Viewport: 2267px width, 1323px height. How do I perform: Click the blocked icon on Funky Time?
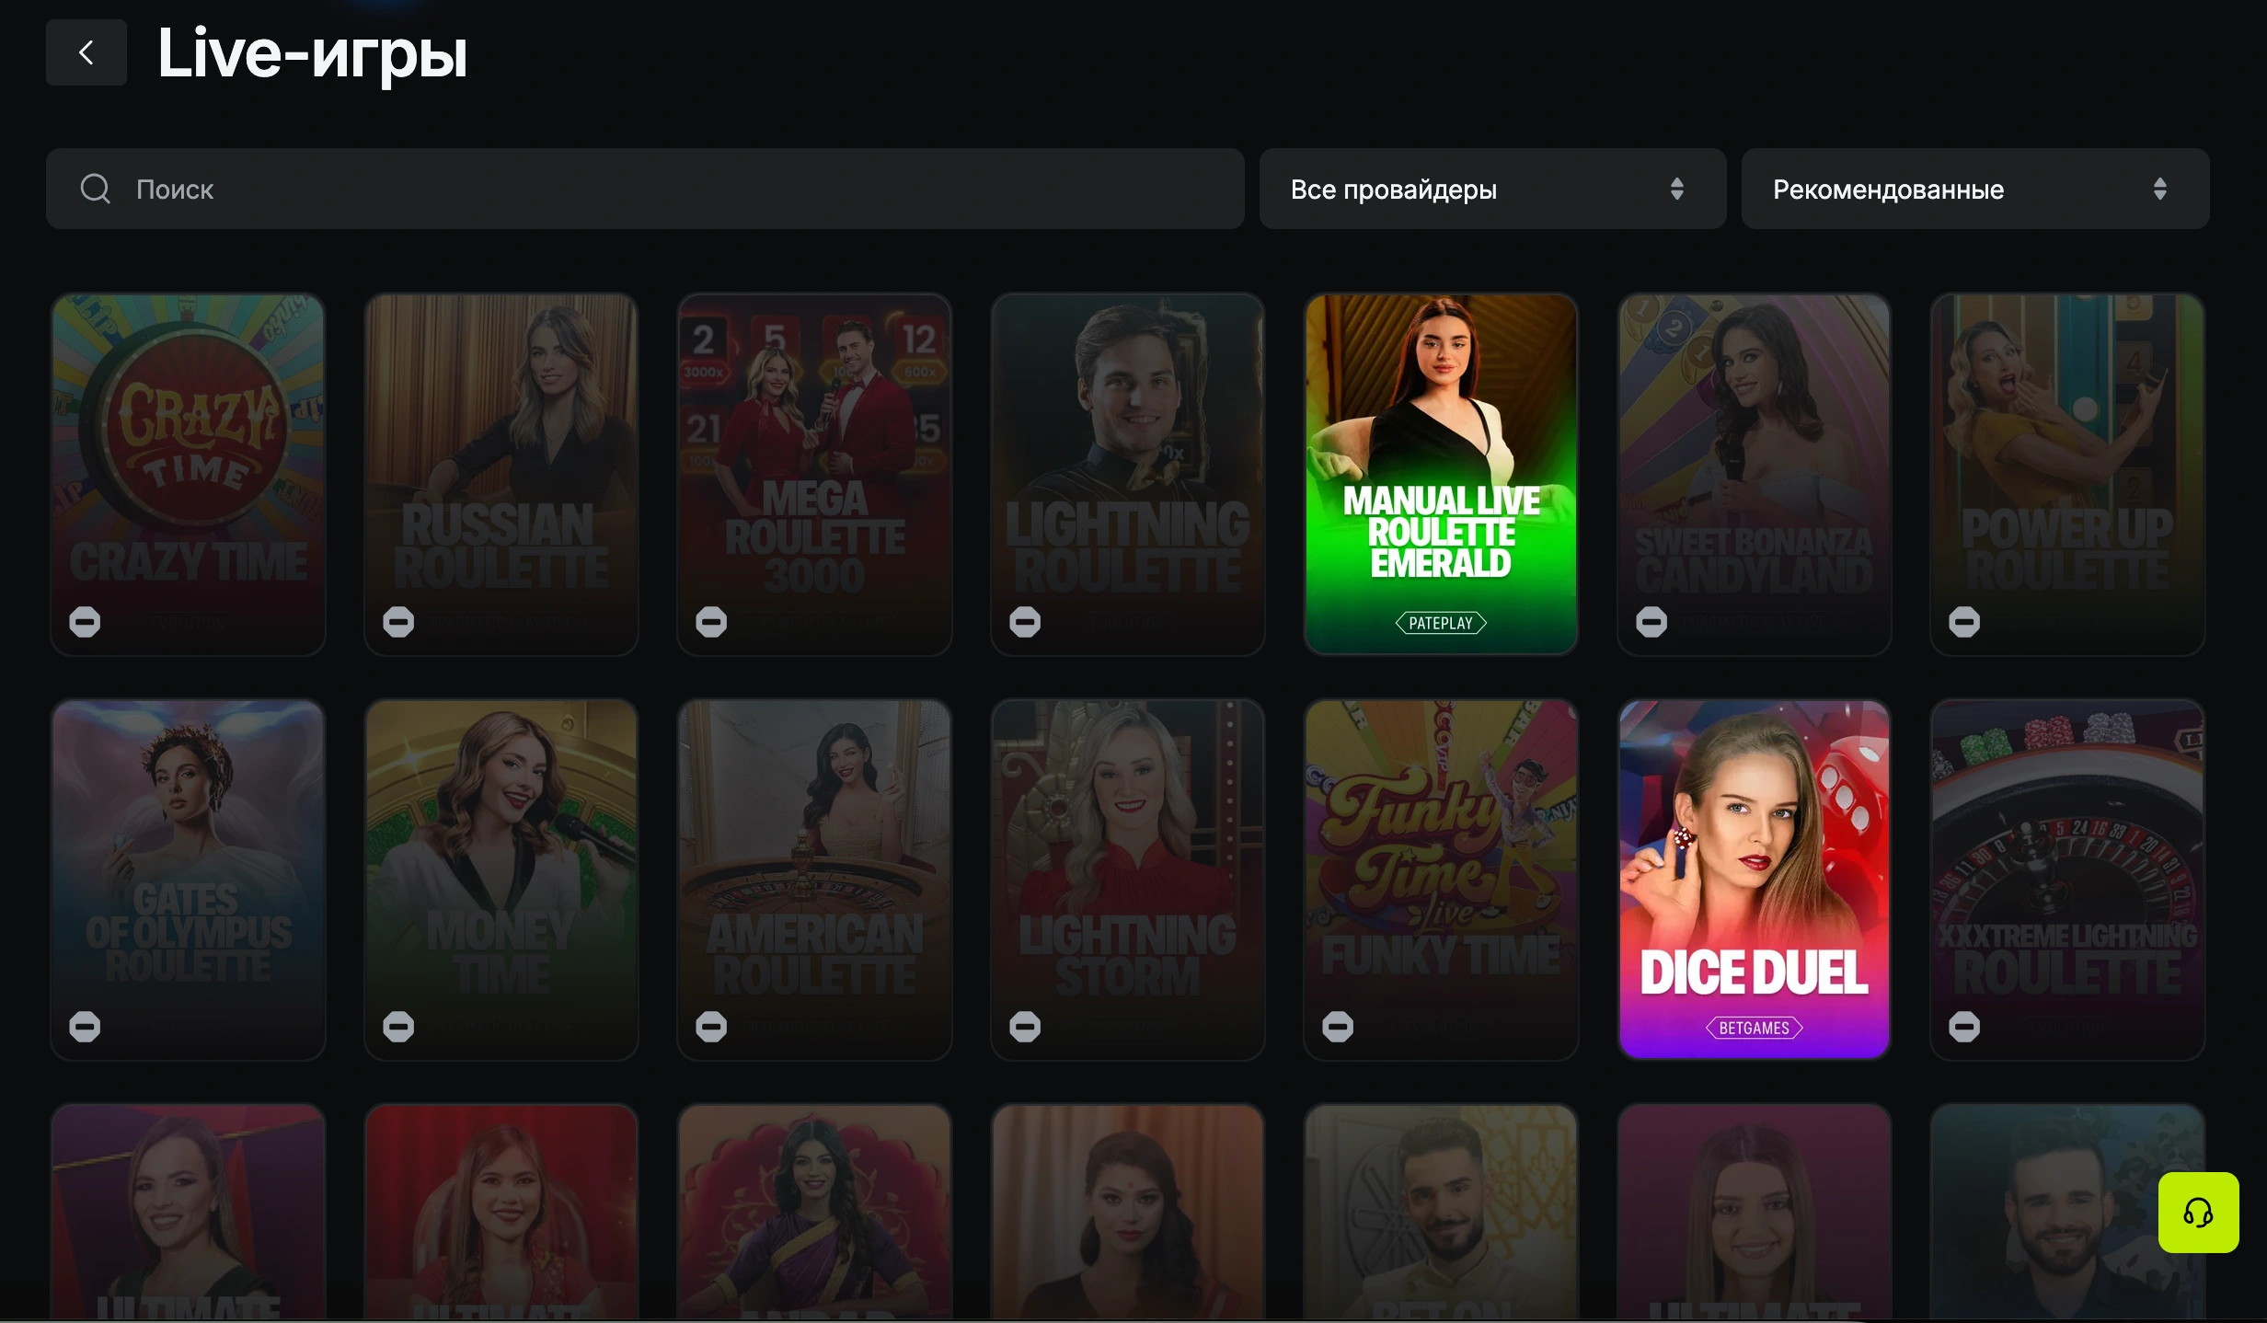click(x=1338, y=1027)
